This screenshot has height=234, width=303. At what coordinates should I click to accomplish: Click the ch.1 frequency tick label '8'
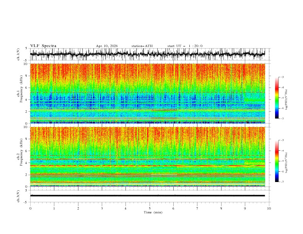(x=27, y=76)
